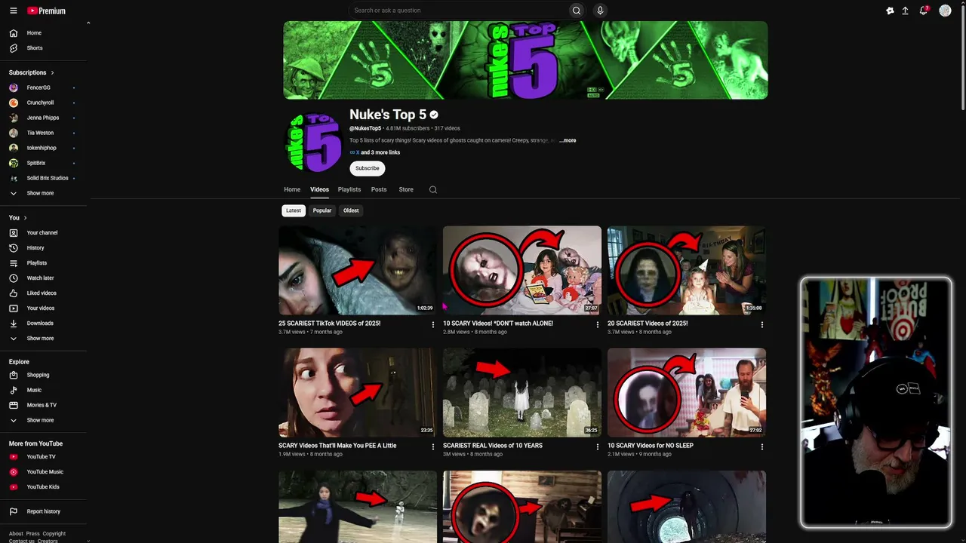Expand the channel description with ...more
The width and height of the screenshot is (966, 543).
568,140
